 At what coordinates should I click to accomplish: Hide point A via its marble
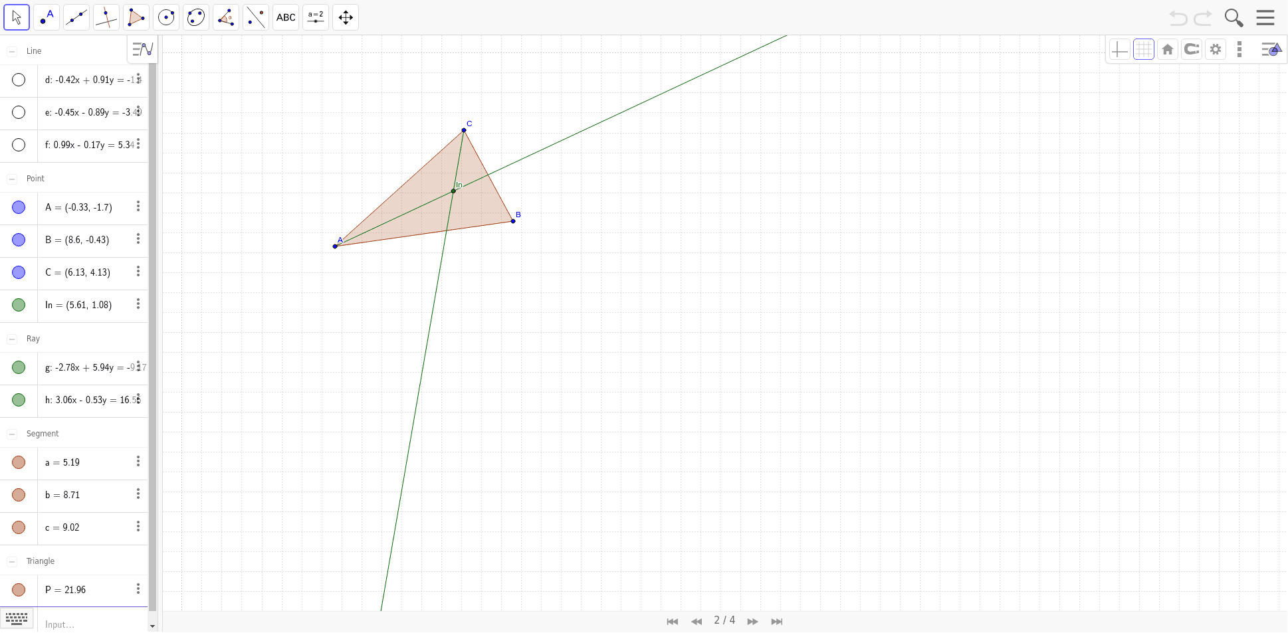19,207
